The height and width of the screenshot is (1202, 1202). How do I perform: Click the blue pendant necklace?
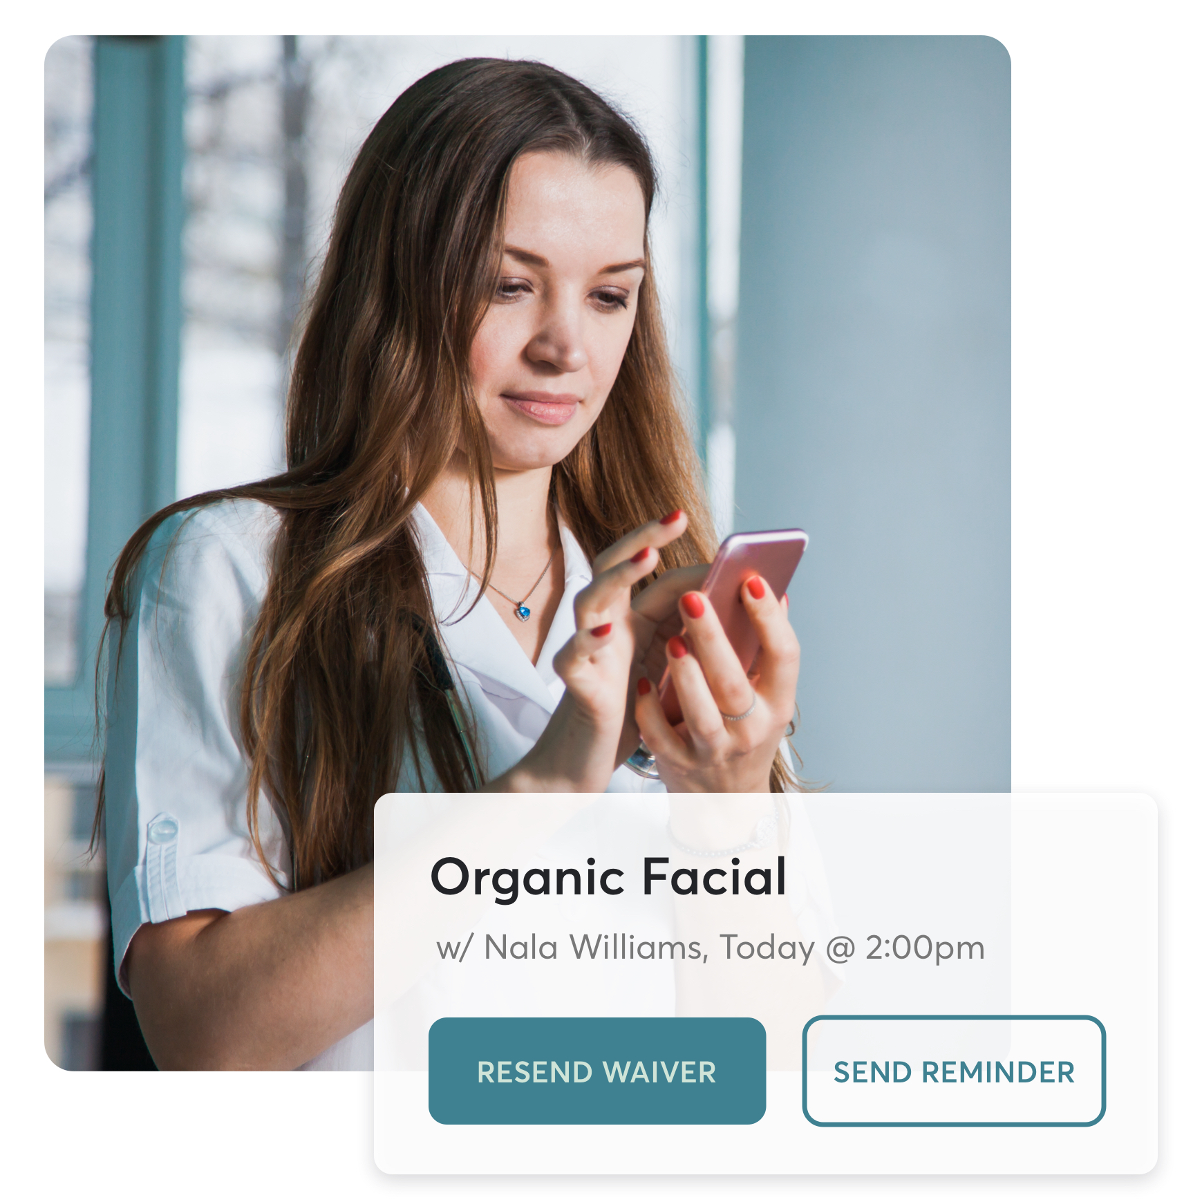[523, 611]
